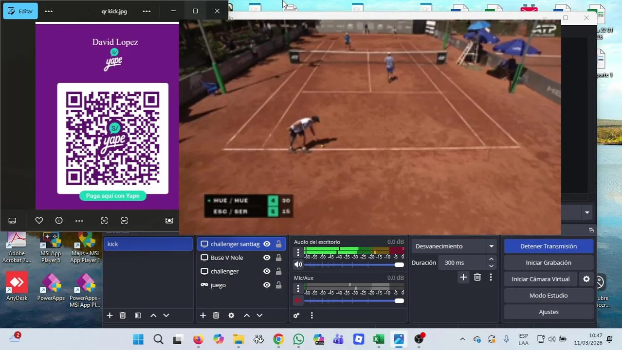This screenshot has height=350, width=622.
Task: Unmute the Mic/Aux channel
Action: [x=298, y=300]
